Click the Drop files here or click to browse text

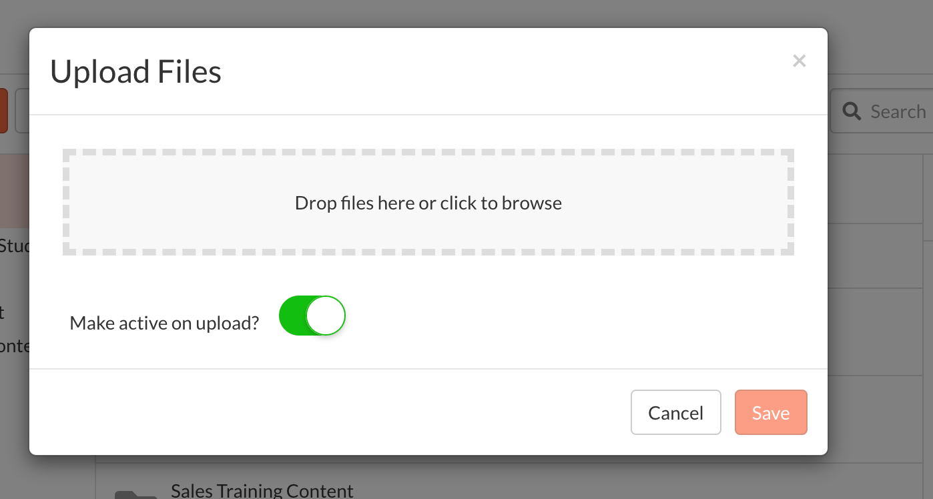point(428,203)
